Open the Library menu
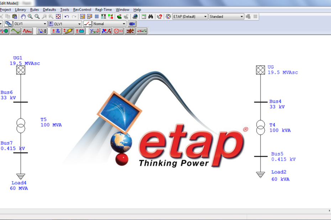The height and width of the screenshot is (220, 331). 21,10
